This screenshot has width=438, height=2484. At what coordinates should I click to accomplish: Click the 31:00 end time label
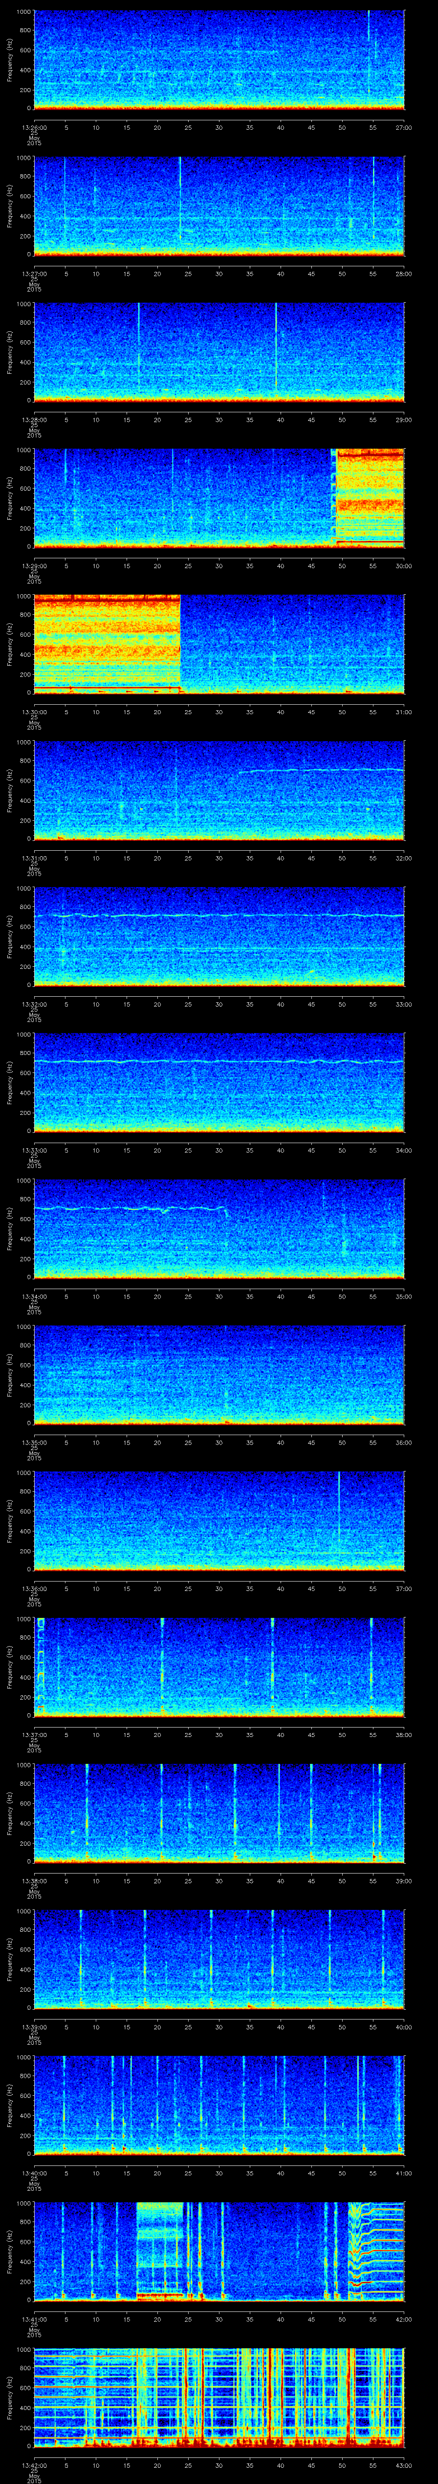[x=403, y=712]
